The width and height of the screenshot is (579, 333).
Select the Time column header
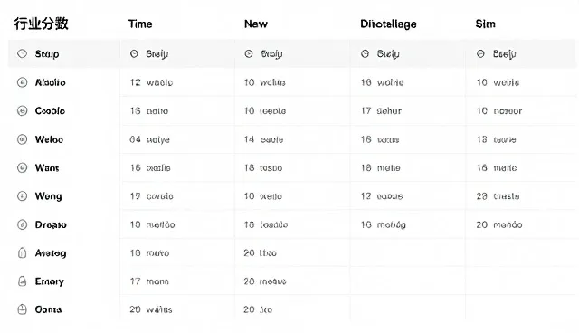140,24
